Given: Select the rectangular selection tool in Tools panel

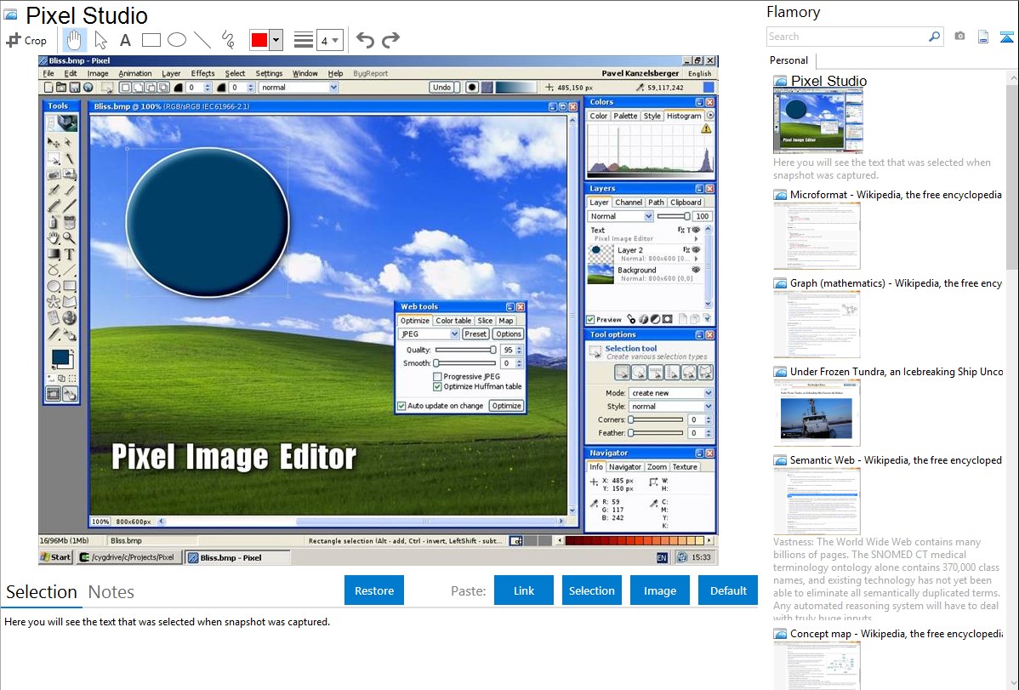Looking at the screenshot, I should (x=52, y=158).
